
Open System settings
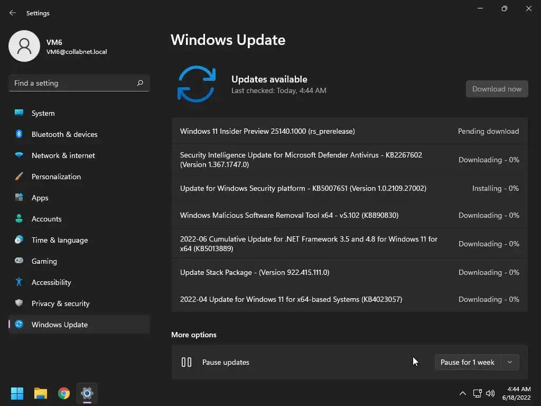pyautogui.click(x=79, y=113)
